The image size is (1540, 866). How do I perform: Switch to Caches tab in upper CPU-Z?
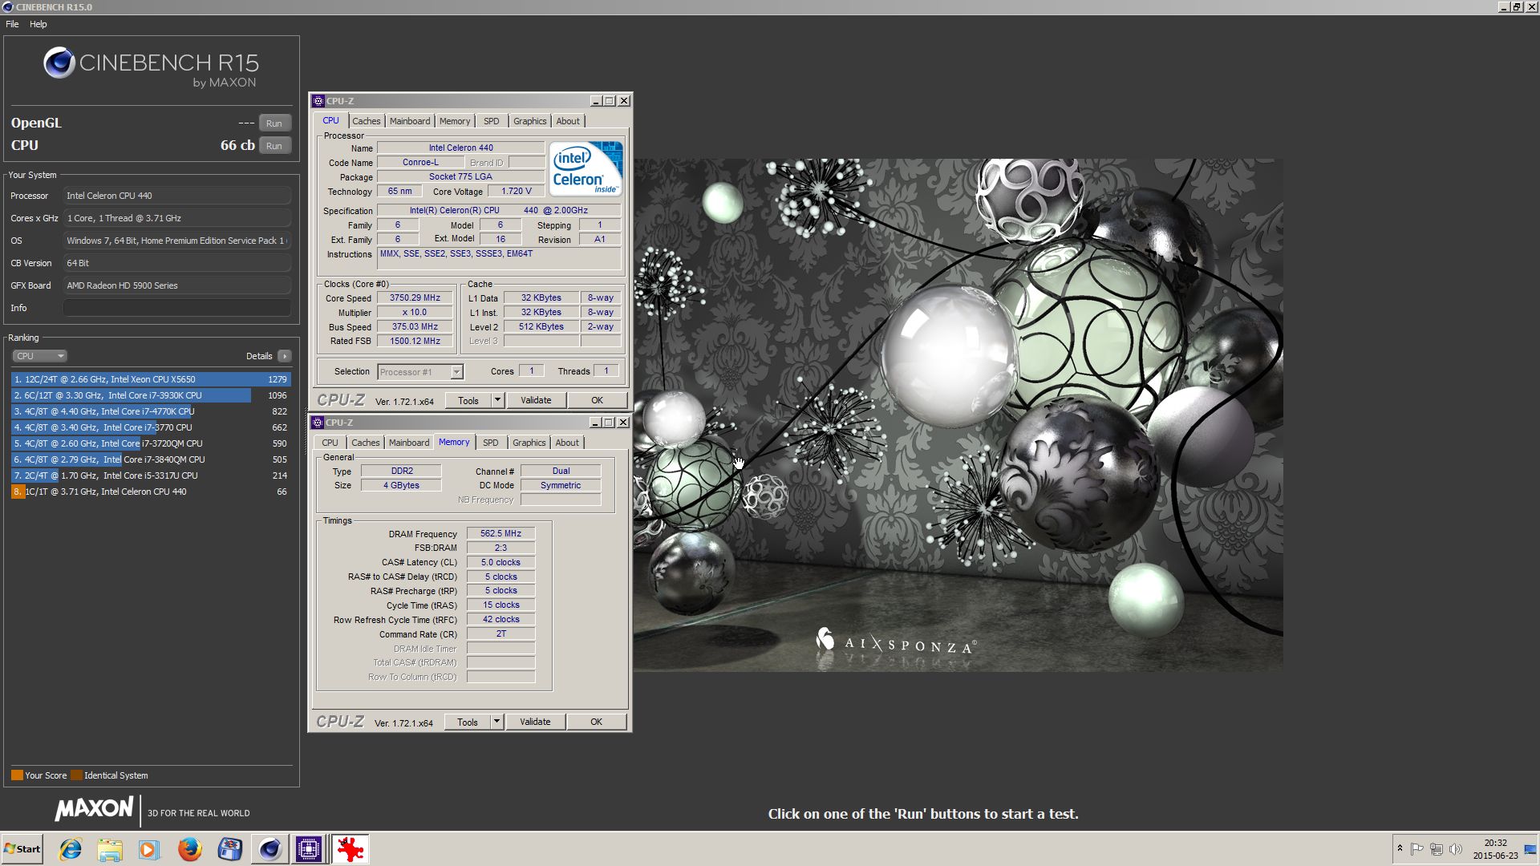(367, 121)
